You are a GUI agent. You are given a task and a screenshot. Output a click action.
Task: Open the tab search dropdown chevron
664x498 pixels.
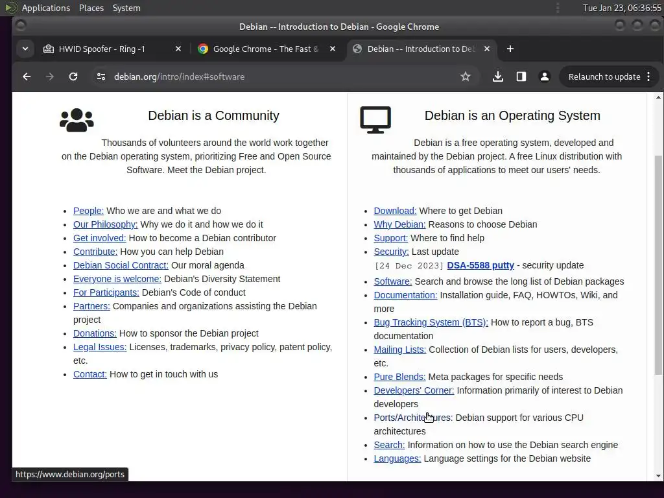point(25,49)
